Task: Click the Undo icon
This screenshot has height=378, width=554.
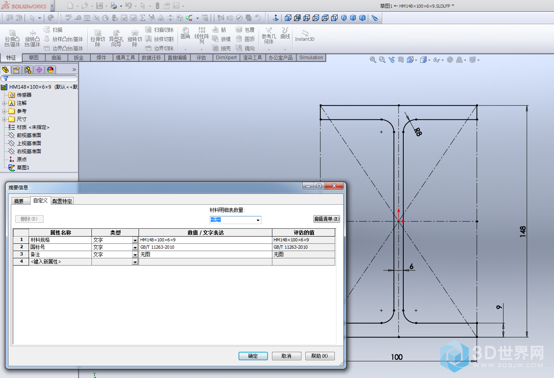Action: click(129, 6)
